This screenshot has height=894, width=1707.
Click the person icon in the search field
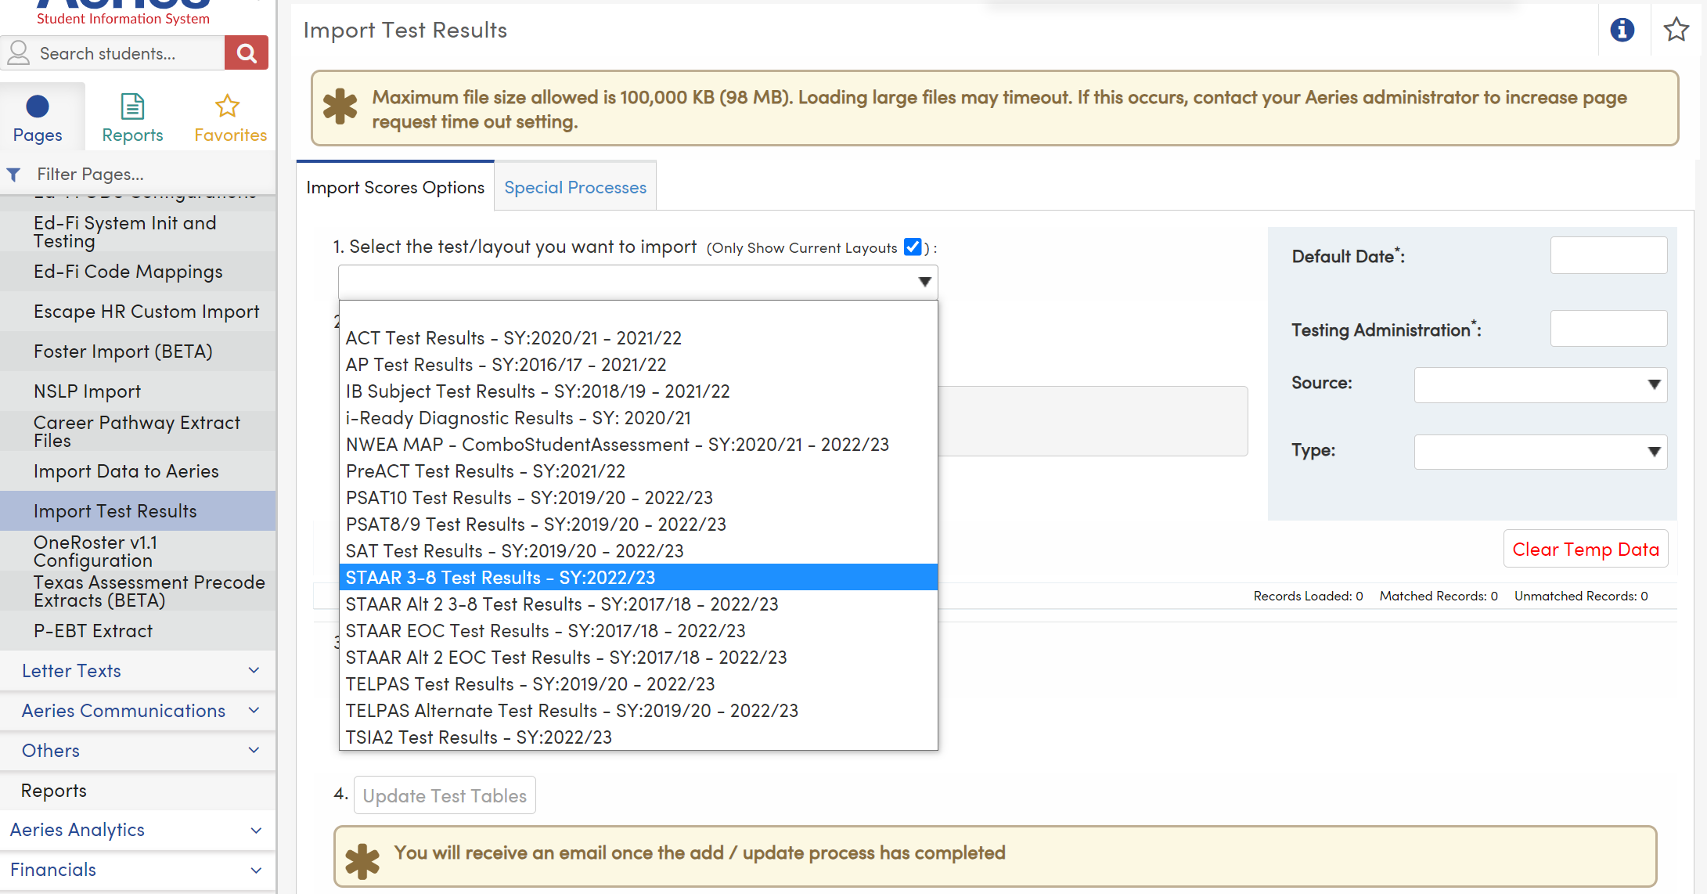[x=19, y=52]
